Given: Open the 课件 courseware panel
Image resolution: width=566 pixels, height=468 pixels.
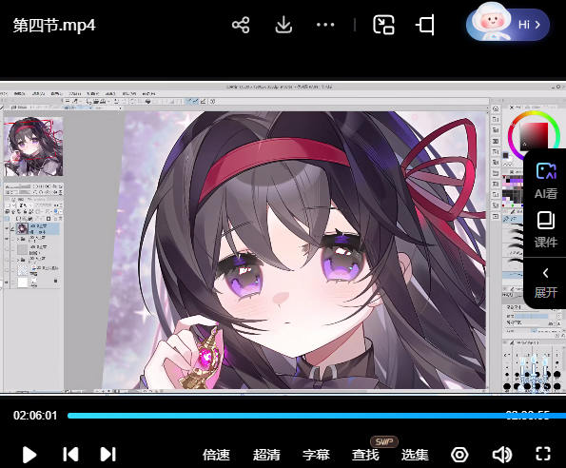Looking at the screenshot, I should (546, 230).
